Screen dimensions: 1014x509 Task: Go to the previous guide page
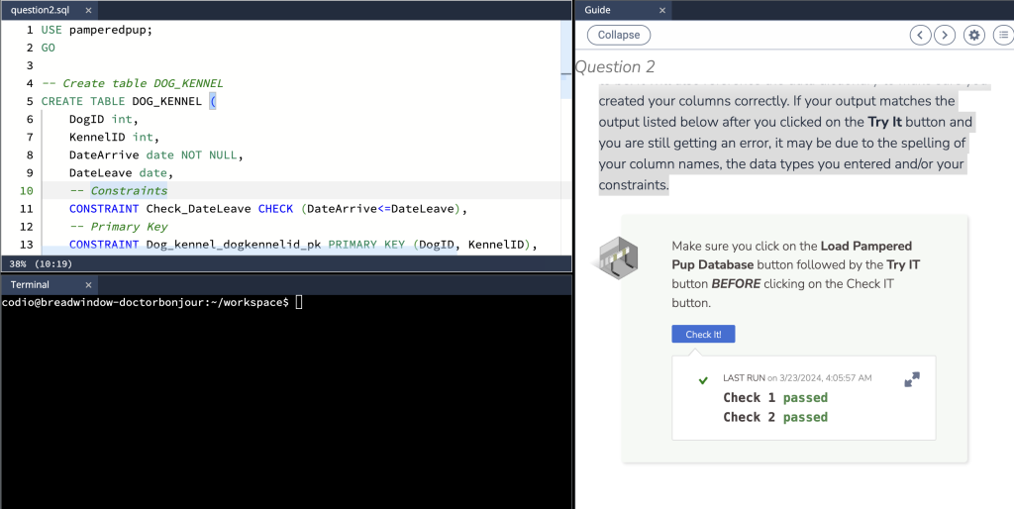[x=921, y=35]
